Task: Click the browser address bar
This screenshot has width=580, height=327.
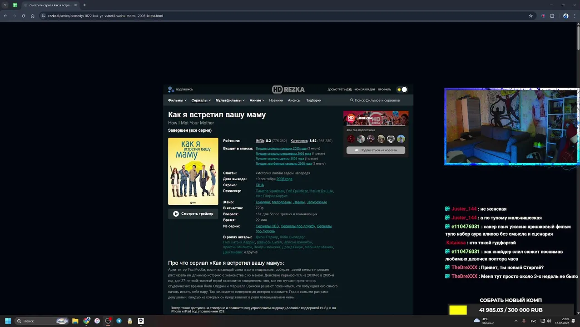Action: point(286,16)
